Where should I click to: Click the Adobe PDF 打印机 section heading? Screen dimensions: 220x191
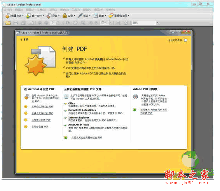pos(145,89)
